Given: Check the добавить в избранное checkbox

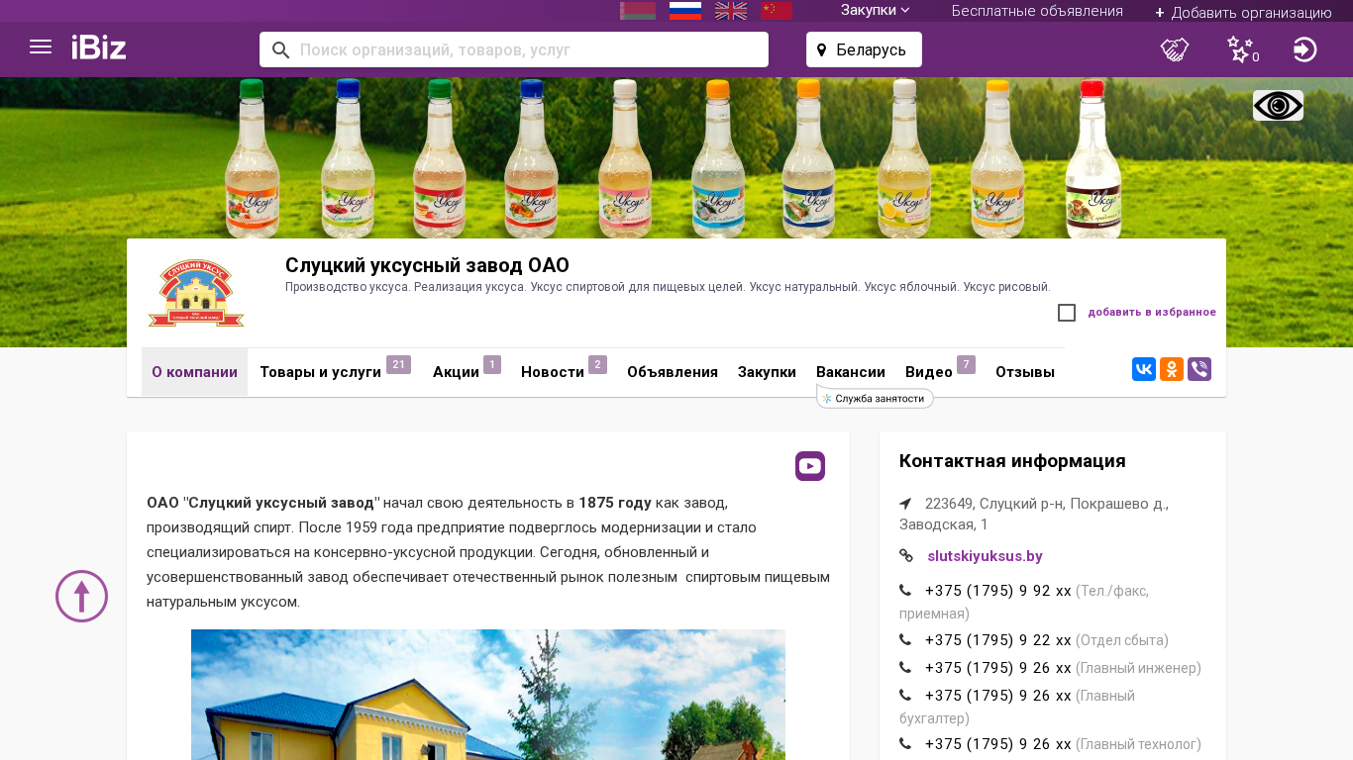Looking at the screenshot, I should [x=1067, y=313].
